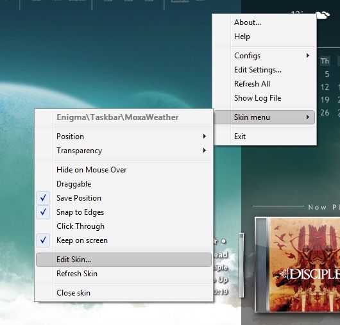Open the Skin menu entry
This screenshot has height=325, width=340.
[264, 117]
